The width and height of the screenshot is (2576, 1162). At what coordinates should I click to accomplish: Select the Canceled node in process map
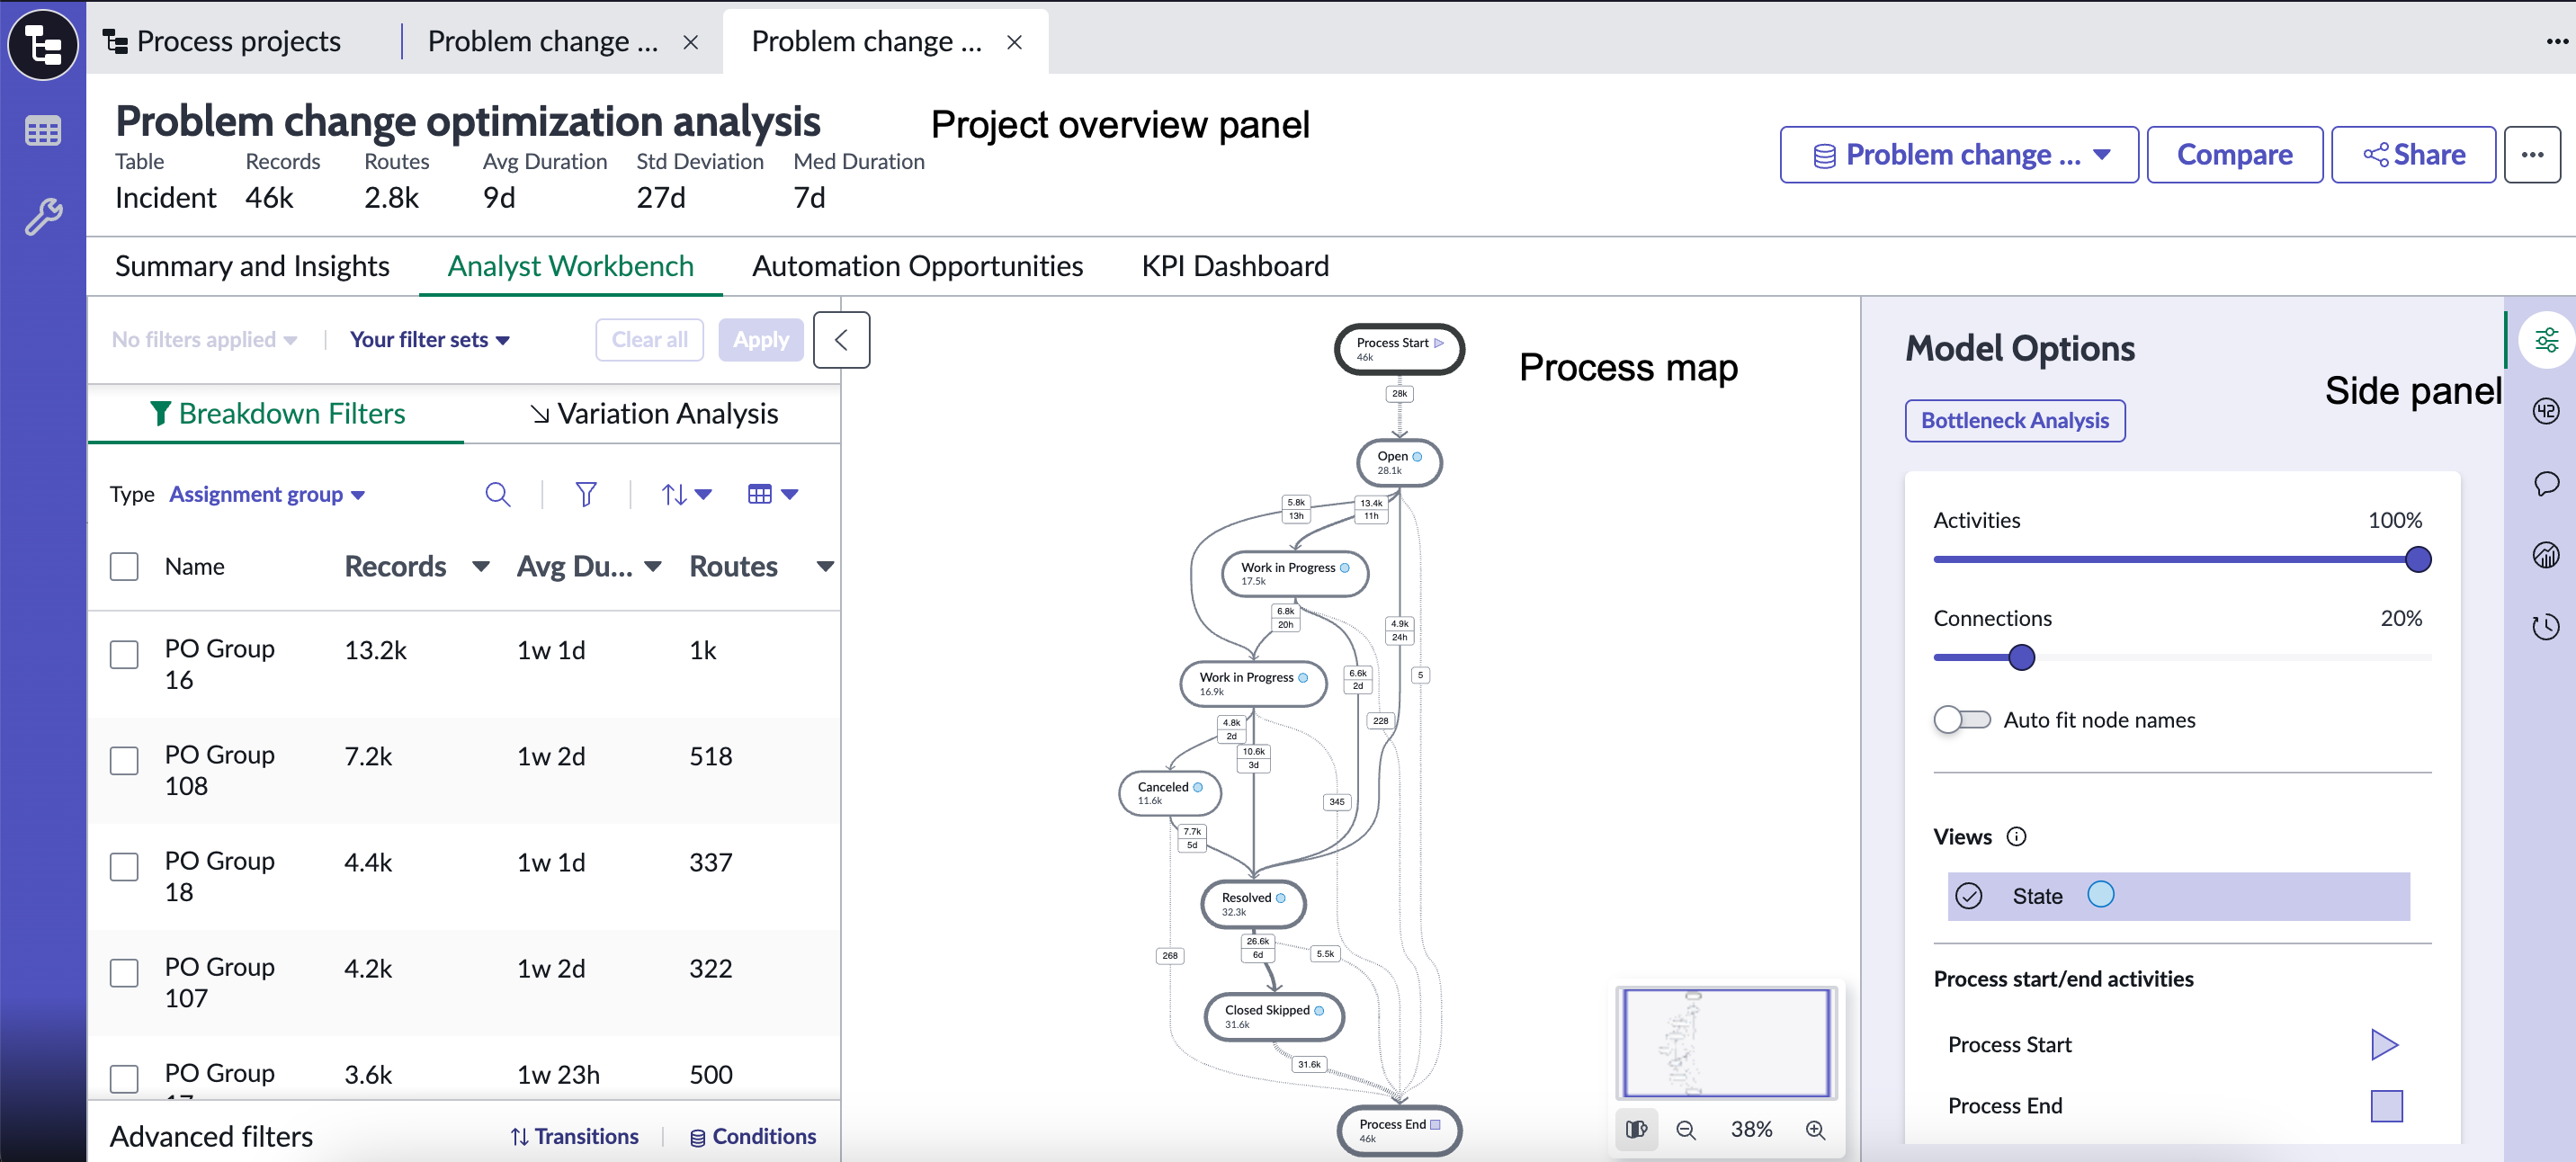pyautogui.click(x=1170, y=793)
